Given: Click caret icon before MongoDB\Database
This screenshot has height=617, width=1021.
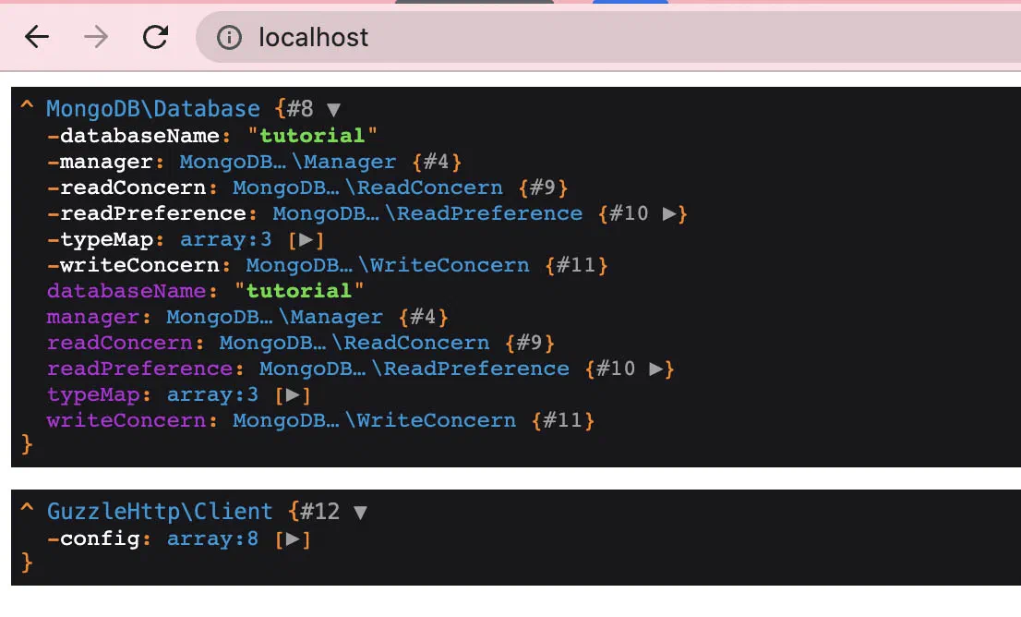Looking at the screenshot, I should (27, 106).
